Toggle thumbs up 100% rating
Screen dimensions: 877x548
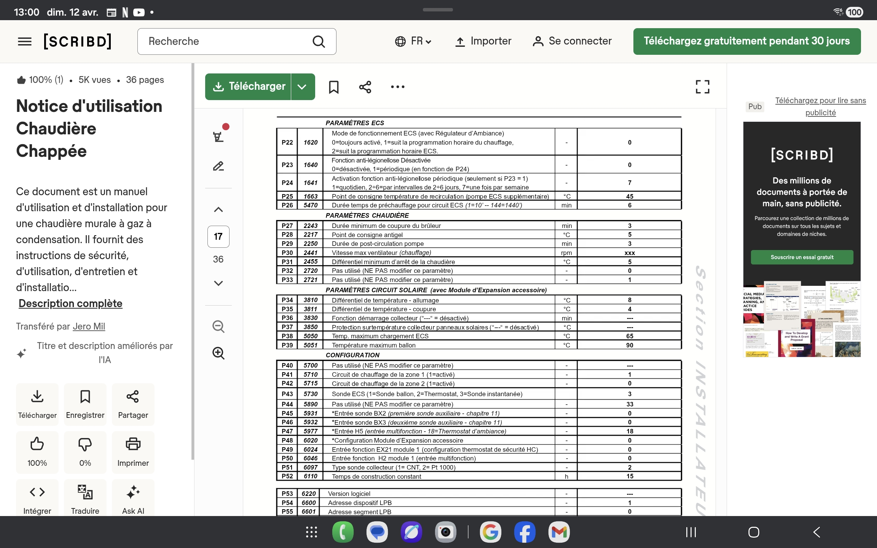click(x=37, y=451)
